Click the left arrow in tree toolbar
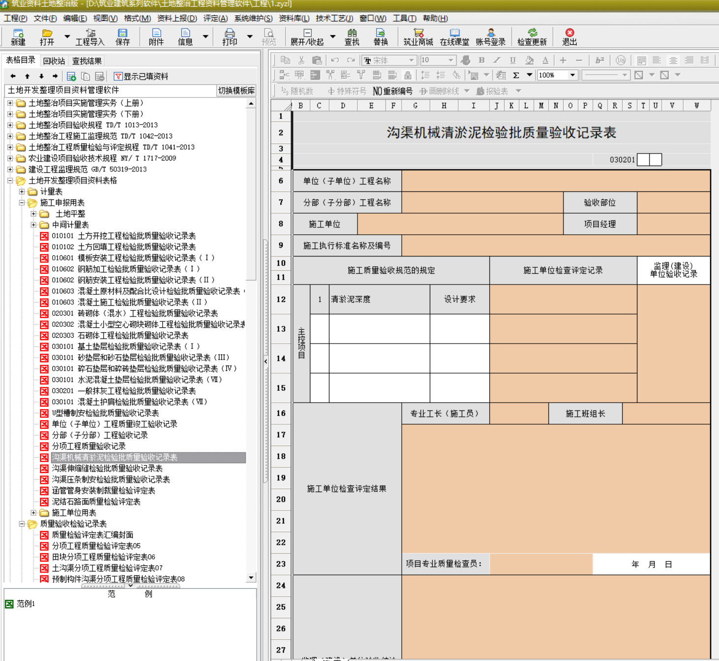 pyautogui.click(x=13, y=76)
